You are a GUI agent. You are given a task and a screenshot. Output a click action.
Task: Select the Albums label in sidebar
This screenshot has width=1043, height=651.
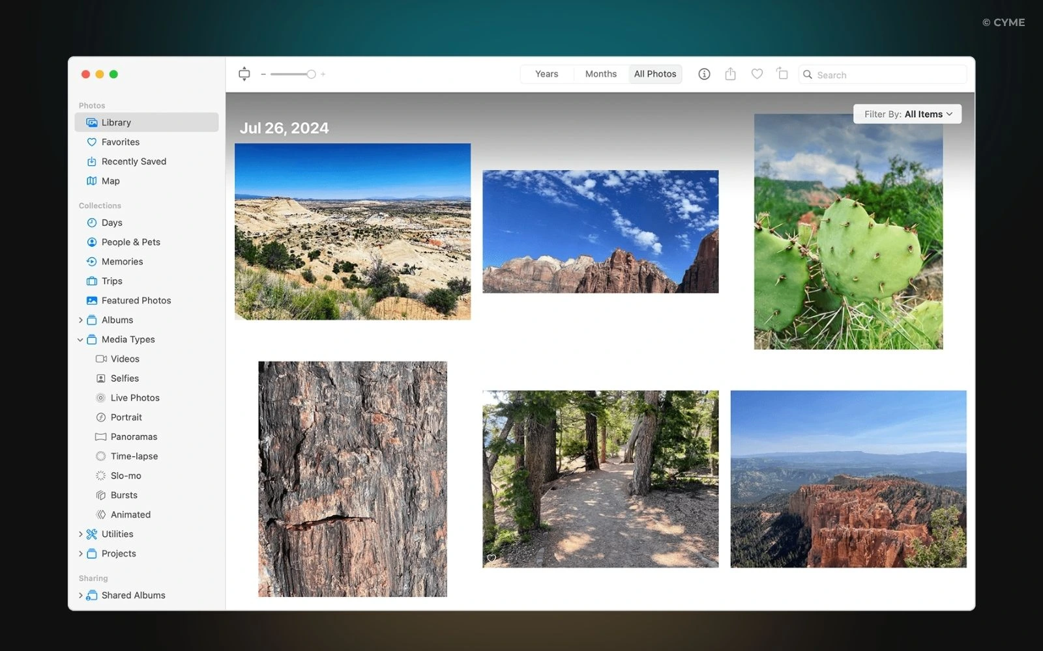pyautogui.click(x=117, y=320)
